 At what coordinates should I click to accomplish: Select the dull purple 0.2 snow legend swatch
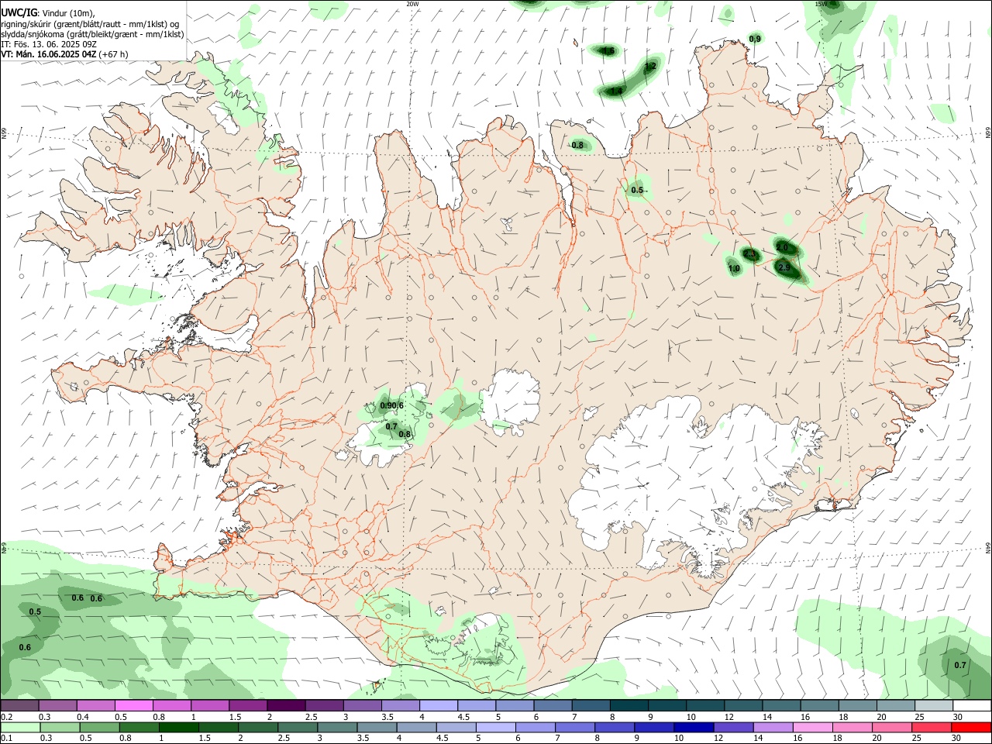(x=19, y=706)
